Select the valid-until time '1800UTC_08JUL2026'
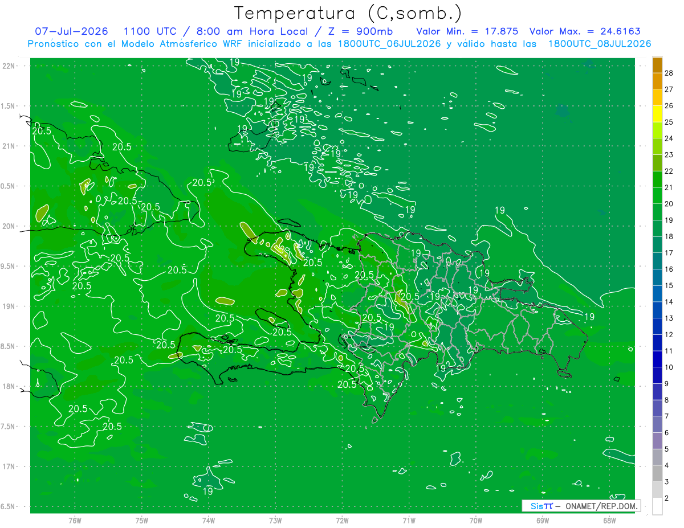Screen dimensions: 684x528 (x=600, y=44)
